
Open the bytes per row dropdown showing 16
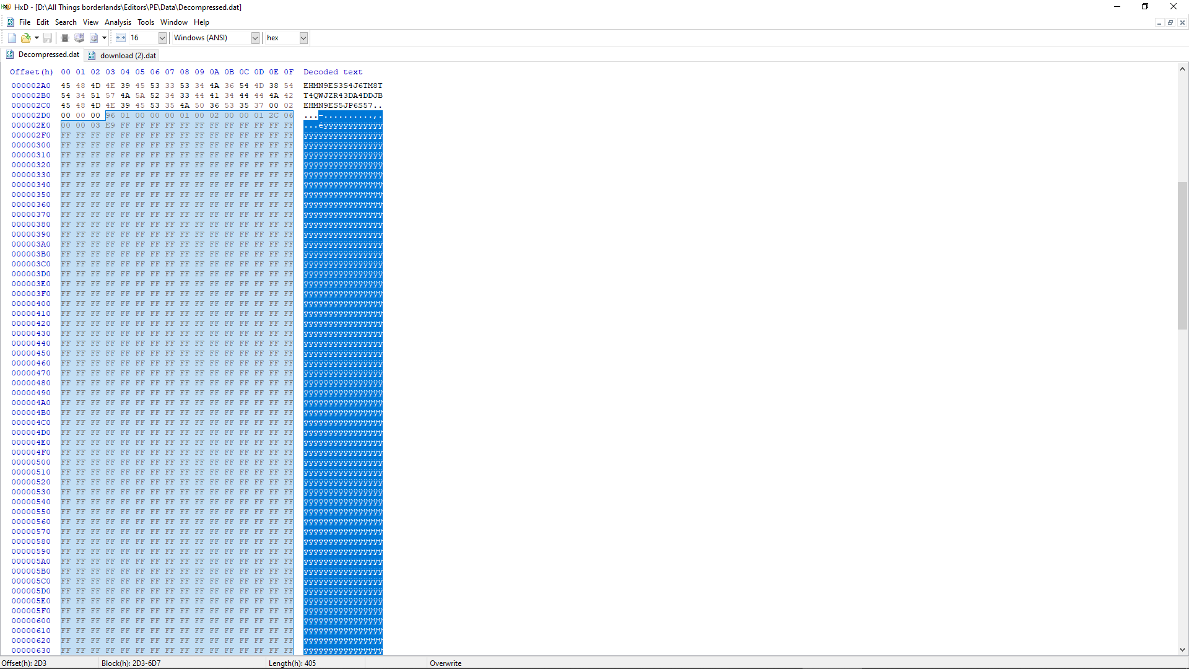tap(162, 38)
